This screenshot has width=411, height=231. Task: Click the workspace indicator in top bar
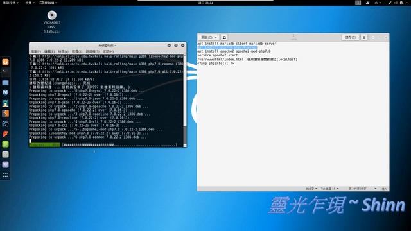358,3
